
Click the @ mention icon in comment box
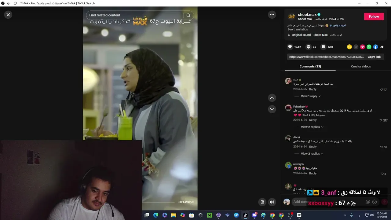[368, 202]
